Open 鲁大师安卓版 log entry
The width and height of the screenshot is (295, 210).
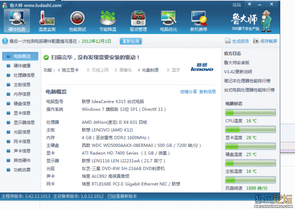pyautogui.click(x=237, y=63)
